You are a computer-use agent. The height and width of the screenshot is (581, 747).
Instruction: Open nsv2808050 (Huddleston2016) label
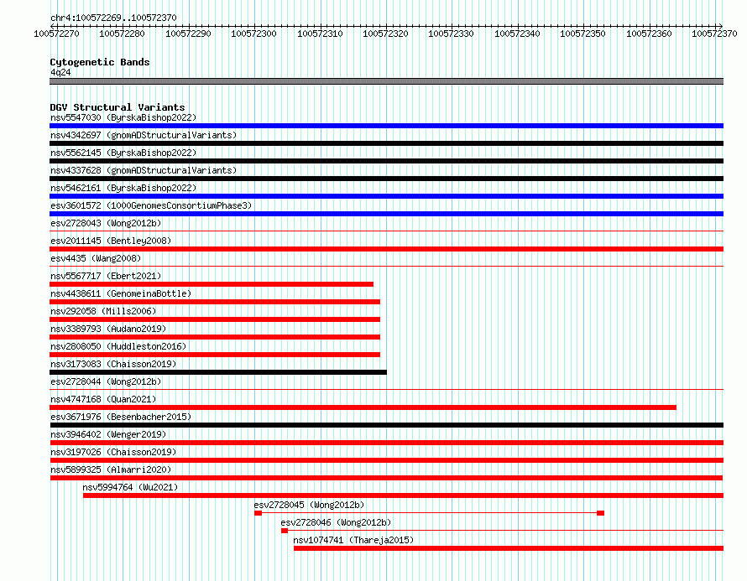click(118, 346)
